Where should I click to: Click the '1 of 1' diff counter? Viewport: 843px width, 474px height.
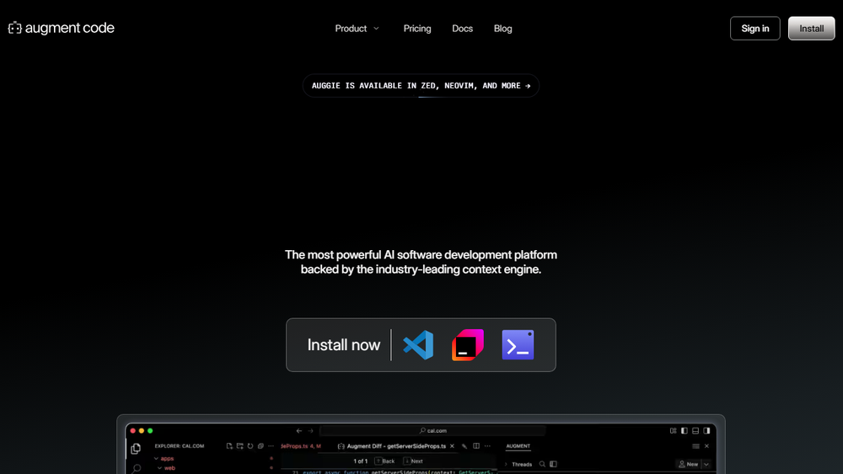click(x=360, y=461)
